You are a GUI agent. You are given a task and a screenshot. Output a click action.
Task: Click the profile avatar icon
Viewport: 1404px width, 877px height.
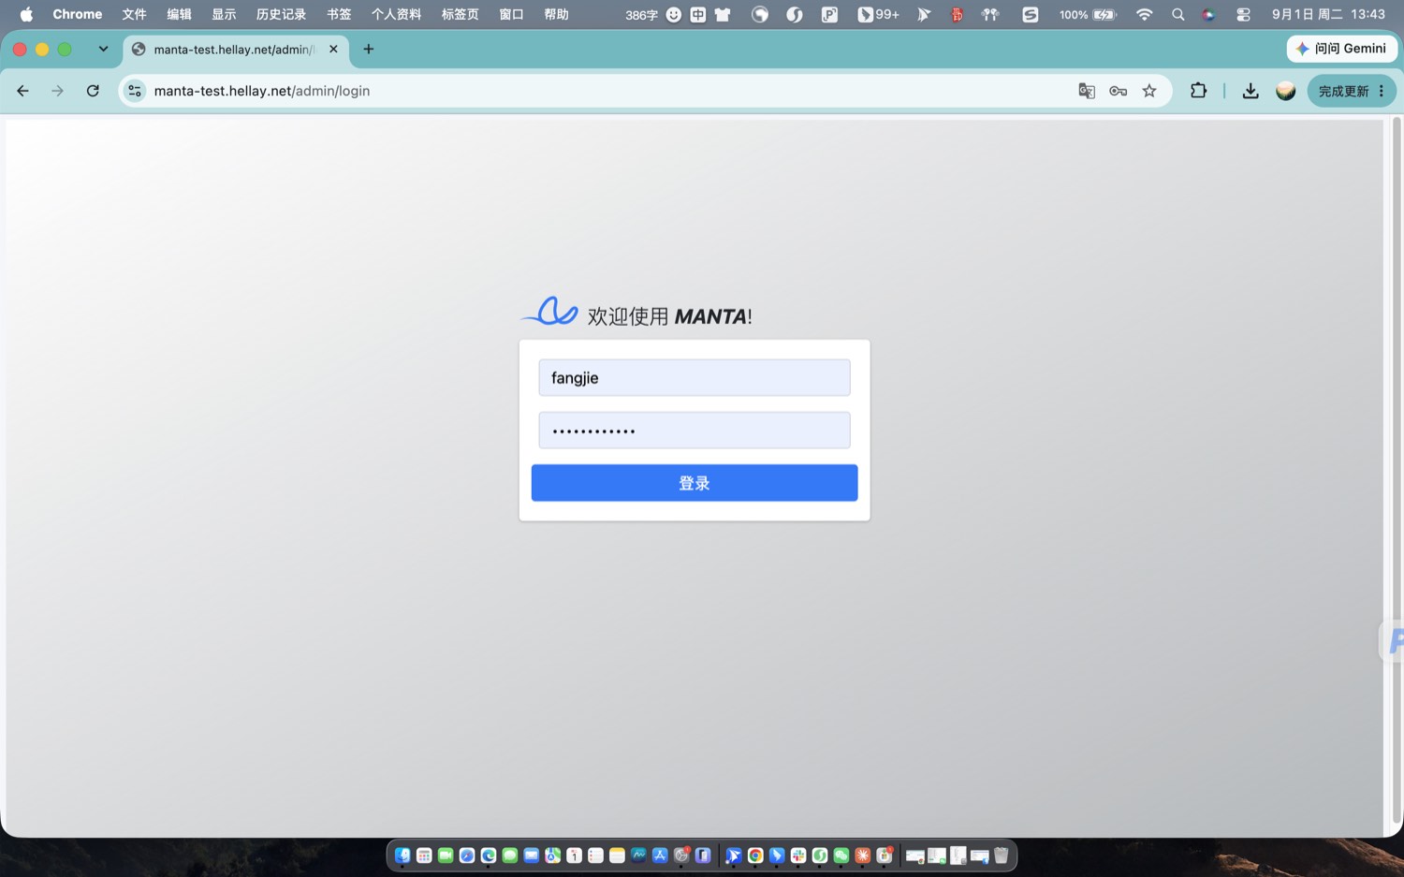pos(1286,91)
